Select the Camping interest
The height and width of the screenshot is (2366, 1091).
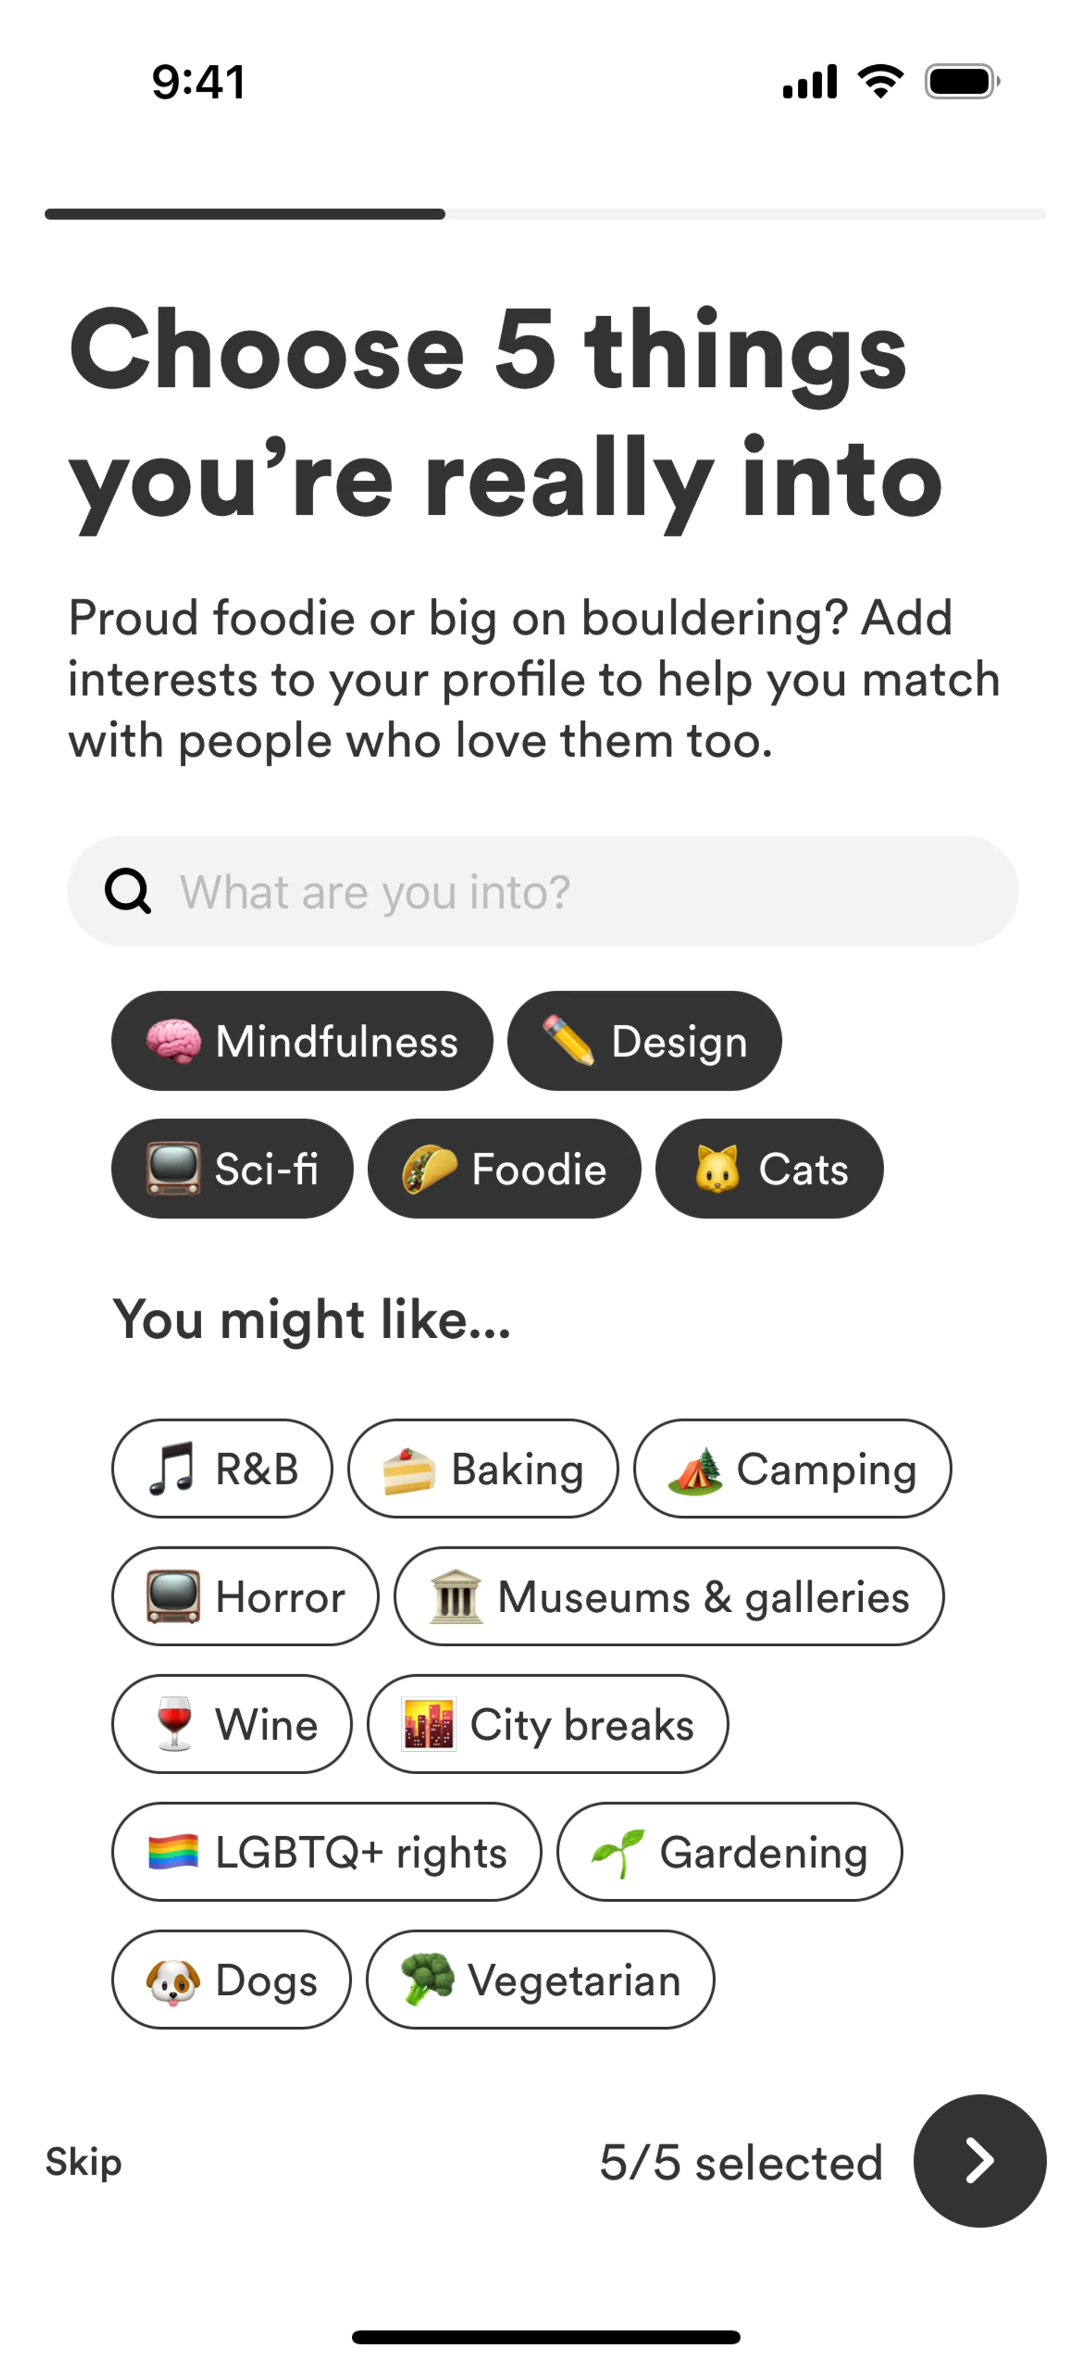tap(793, 1468)
